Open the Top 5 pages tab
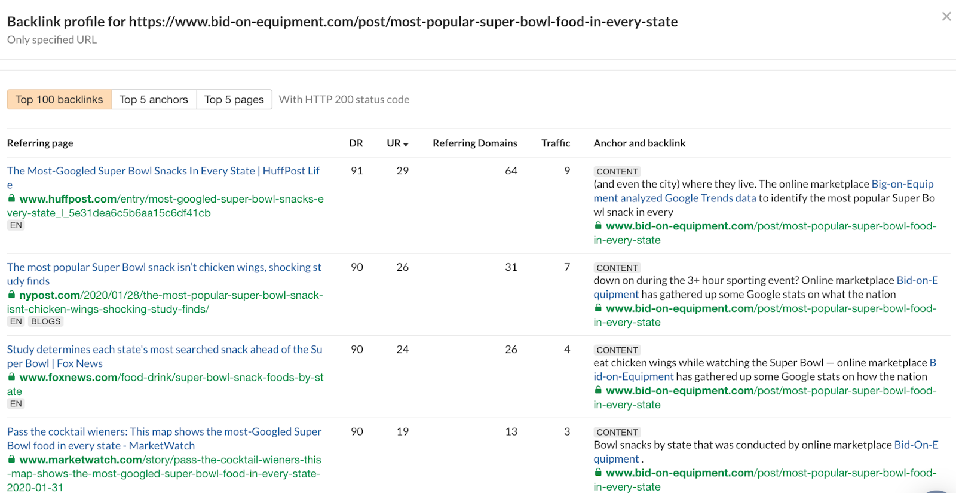Viewport: 956px width, 493px height. coord(234,99)
